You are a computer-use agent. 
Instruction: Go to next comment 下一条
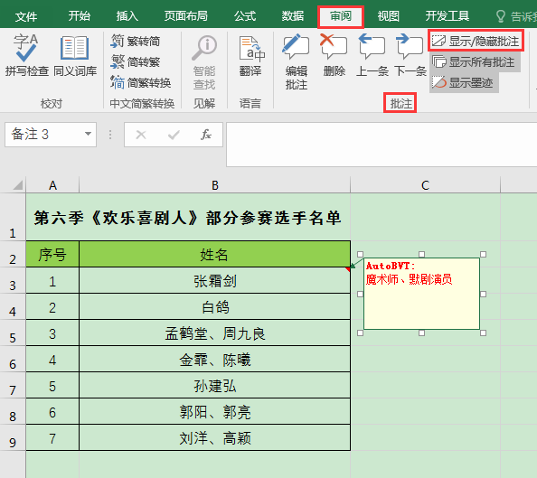click(410, 55)
